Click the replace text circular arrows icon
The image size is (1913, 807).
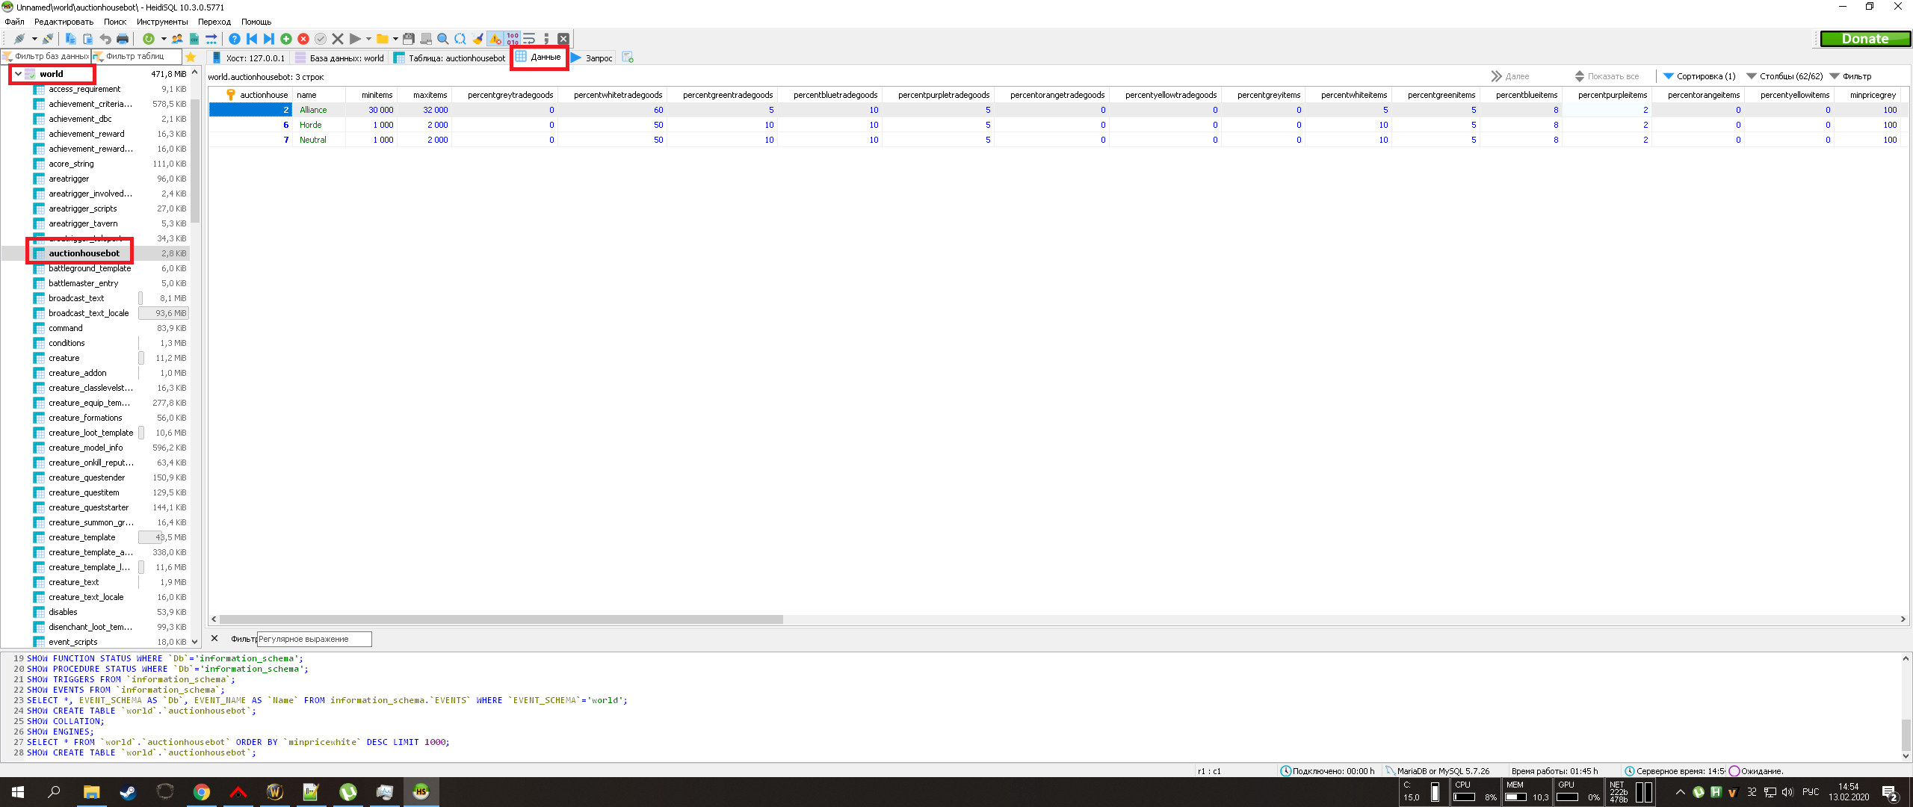click(460, 39)
